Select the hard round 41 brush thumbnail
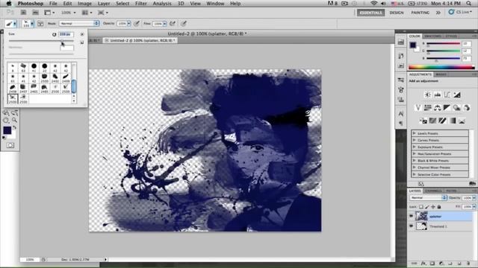Viewport: 478px width, 268px height. tap(34, 67)
